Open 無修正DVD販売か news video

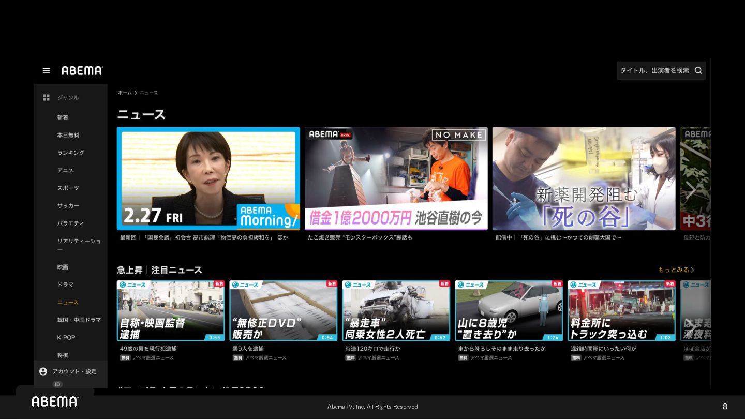[284, 311]
